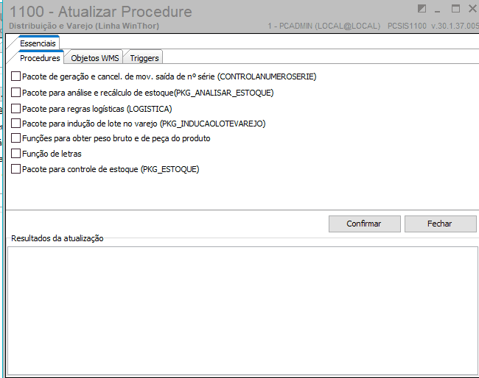Click the PCSIS1100 version label
479x378 pixels.
coord(433,26)
